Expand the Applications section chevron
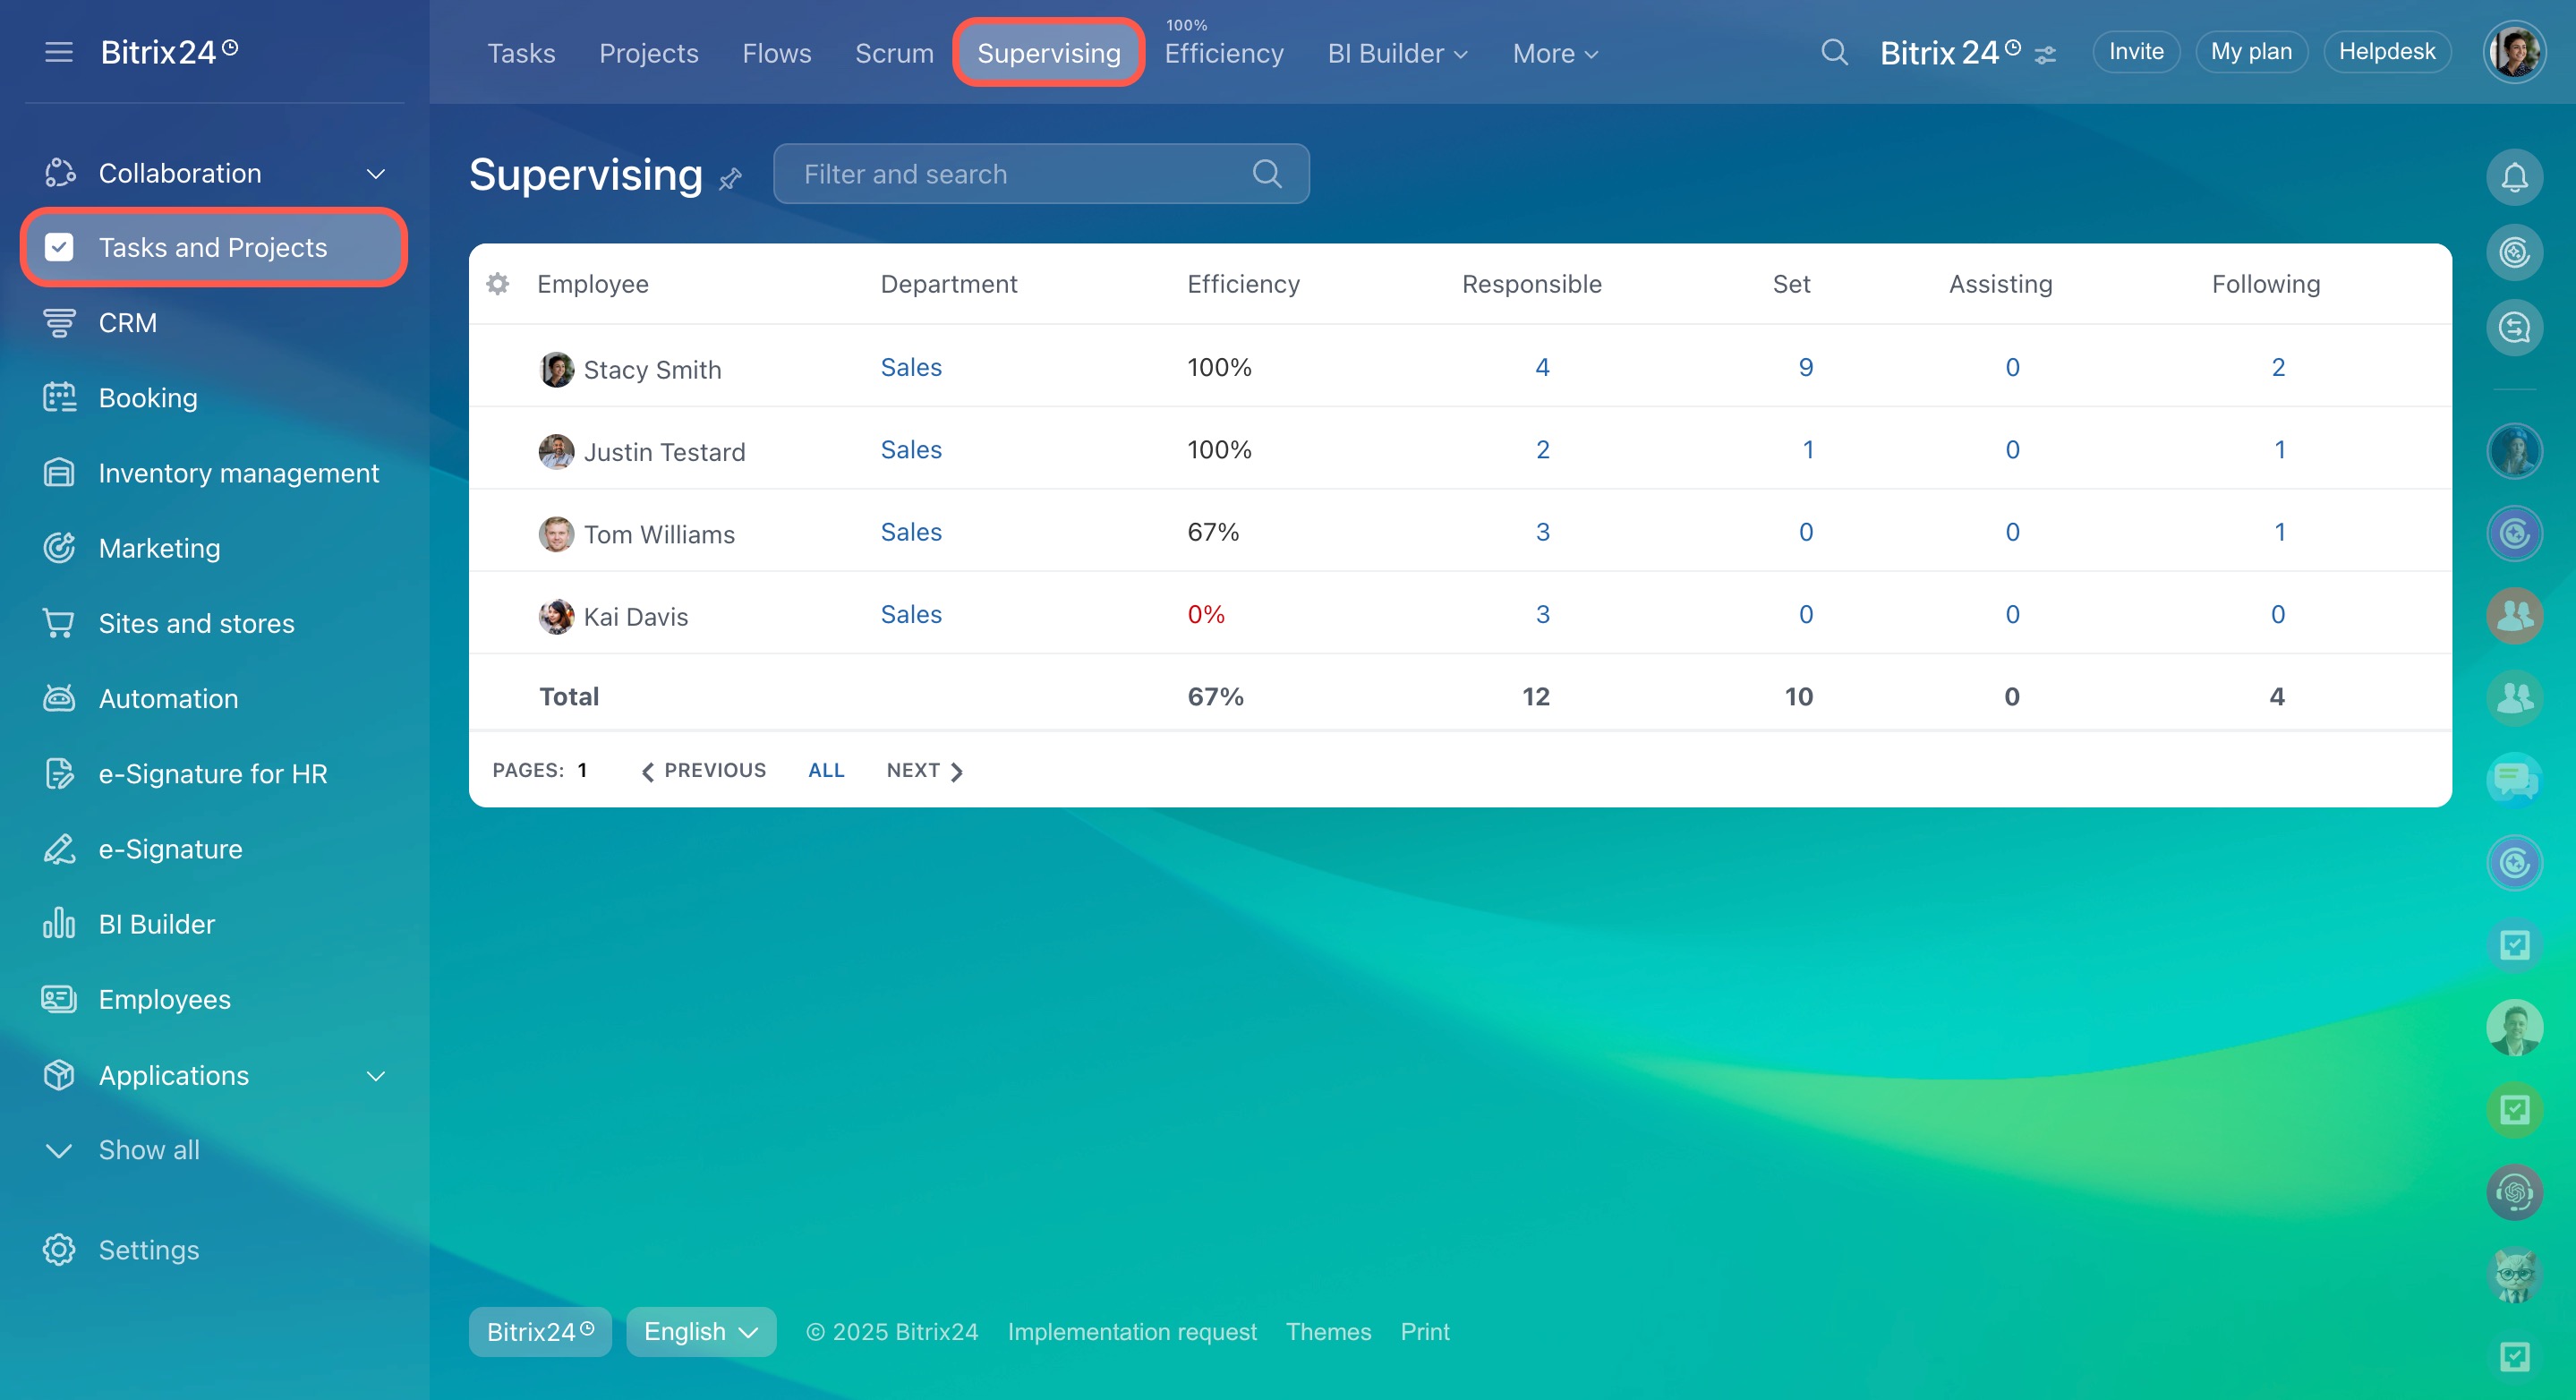Screen dimensions: 2576x1400 tap(376, 1076)
